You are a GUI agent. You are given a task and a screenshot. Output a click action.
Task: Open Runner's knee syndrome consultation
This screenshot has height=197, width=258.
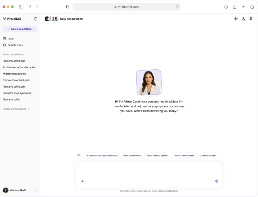[17, 93]
